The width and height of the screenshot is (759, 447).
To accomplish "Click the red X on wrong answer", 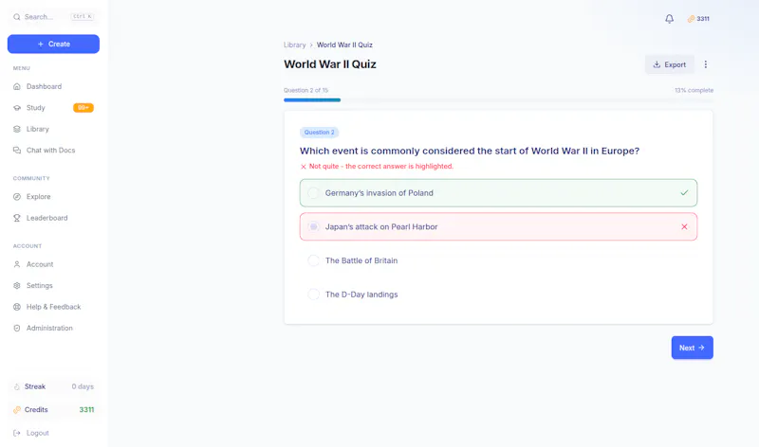I will [x=684, y=226].
